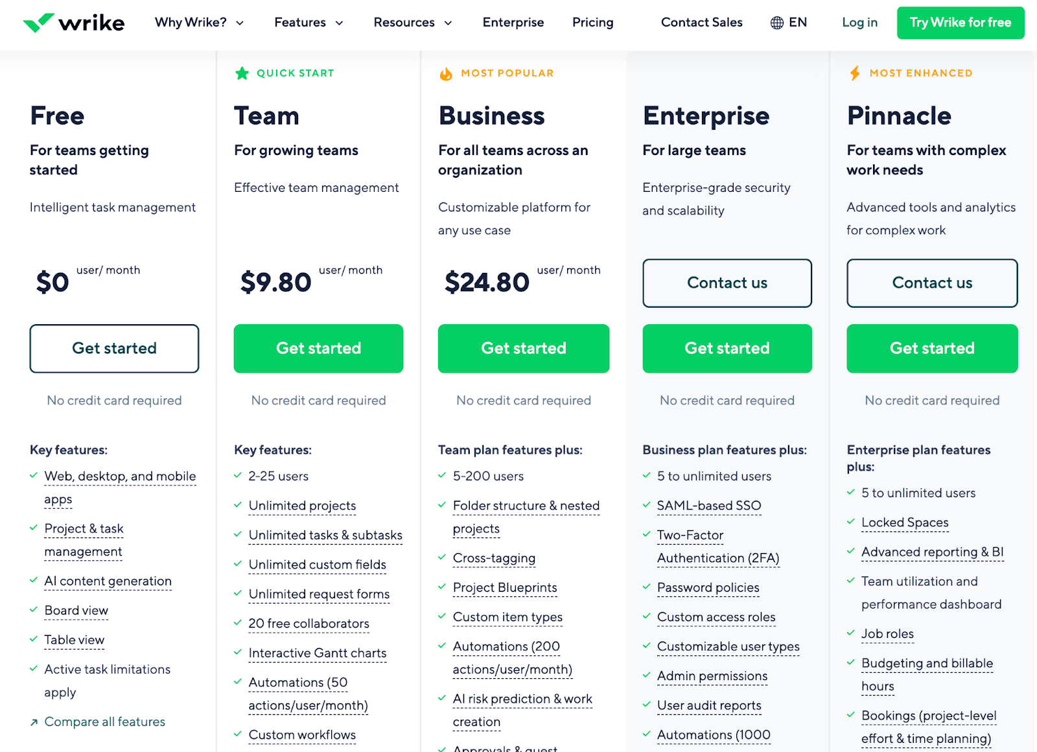Click the Log in link
Viewport: 1037px width, 752px height.
click(x=859, y=23)
